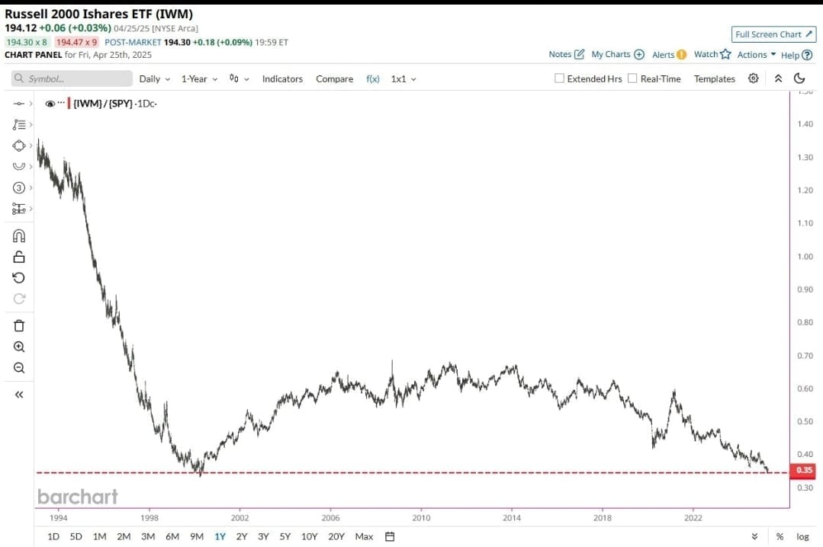Image resolution: width=823 pixels, height=547 pixels.
Task: Select the 5Y time range
Action: coord(285,536)
